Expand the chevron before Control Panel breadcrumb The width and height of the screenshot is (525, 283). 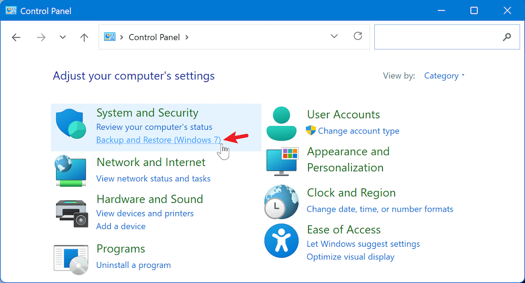coord(122,37)
